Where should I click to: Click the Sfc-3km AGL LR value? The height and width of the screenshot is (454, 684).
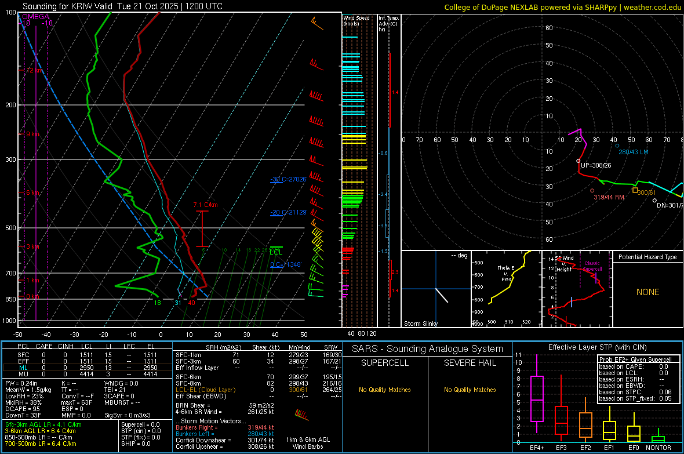(43, 425)
